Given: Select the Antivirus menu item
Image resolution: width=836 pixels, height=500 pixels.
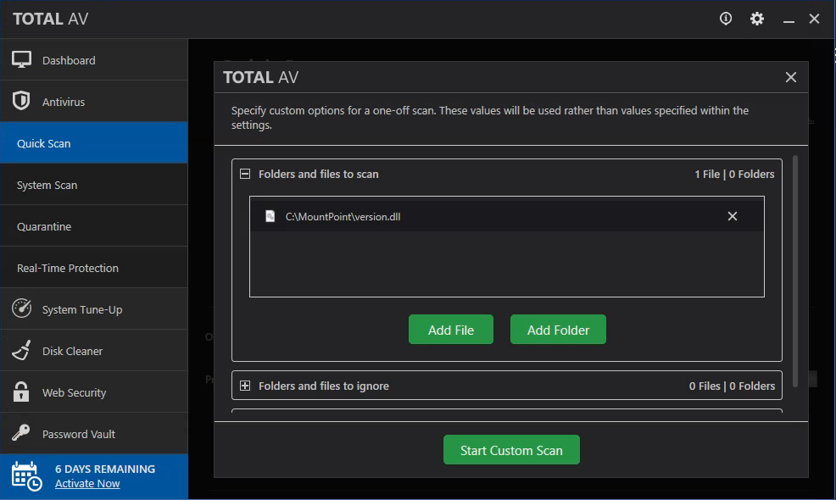Looking at the screenshot, I should click(94, 102).
